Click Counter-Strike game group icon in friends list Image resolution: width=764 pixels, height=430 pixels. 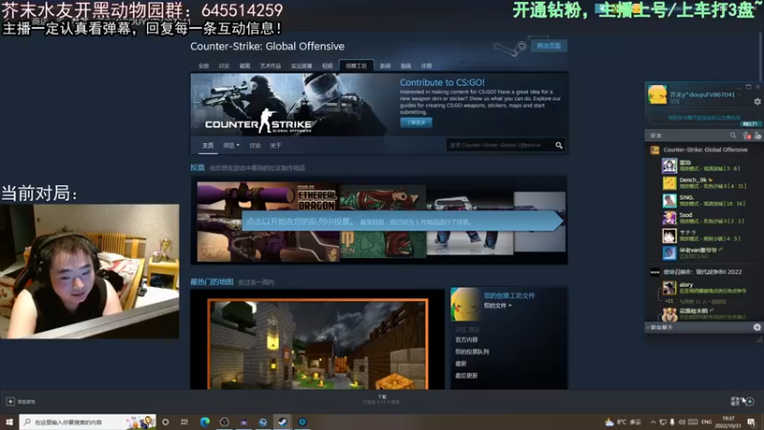point(655,150)
